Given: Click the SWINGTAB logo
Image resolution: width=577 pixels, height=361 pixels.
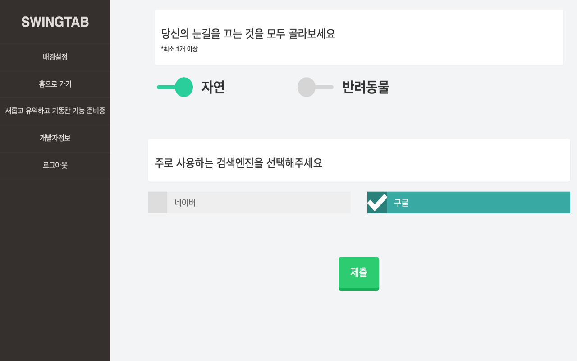Looking at the screenshot, I should point(55,22).
